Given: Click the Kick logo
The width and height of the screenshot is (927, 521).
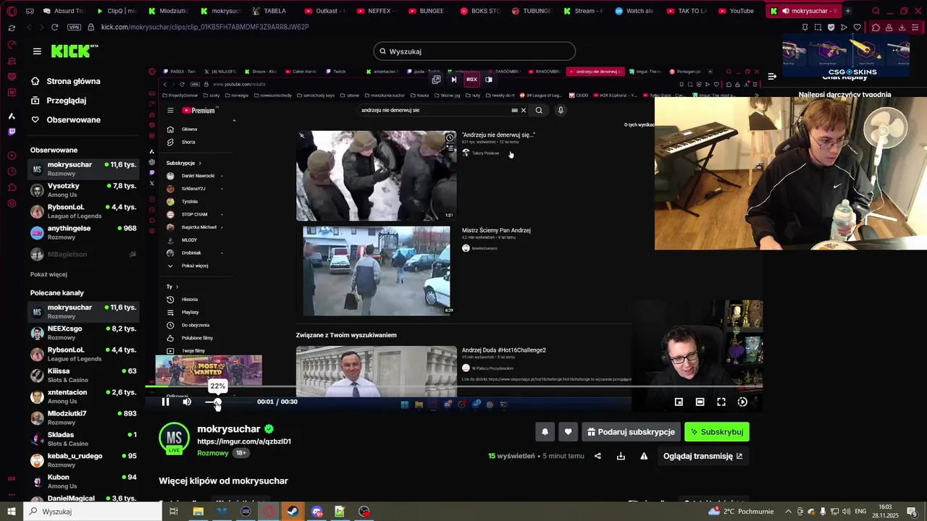Looking at the screenshot, I should [x=75, y=51].
